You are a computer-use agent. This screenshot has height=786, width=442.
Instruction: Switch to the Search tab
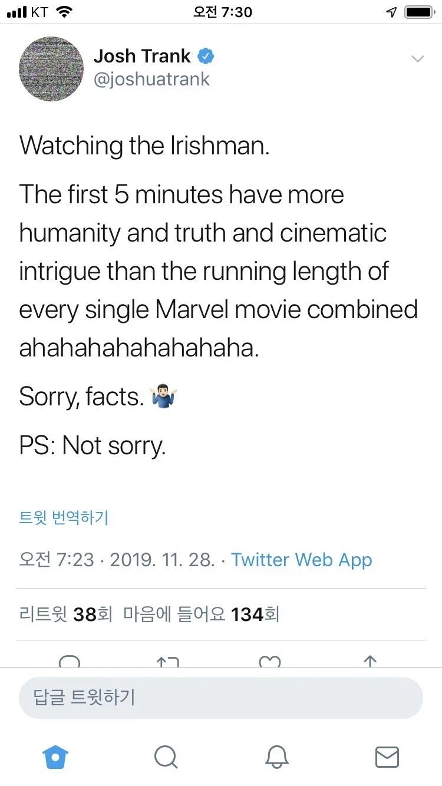click(166, 758)
